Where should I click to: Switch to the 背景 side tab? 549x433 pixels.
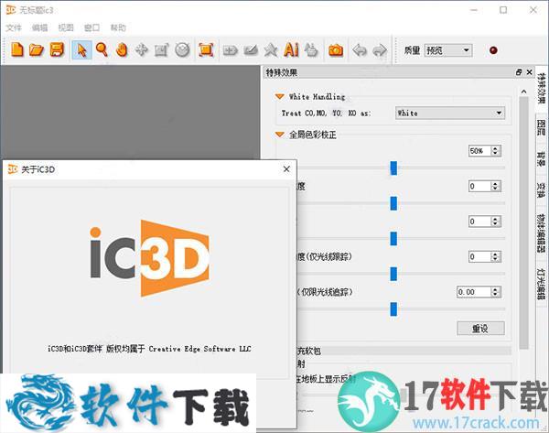pos(542,159)
